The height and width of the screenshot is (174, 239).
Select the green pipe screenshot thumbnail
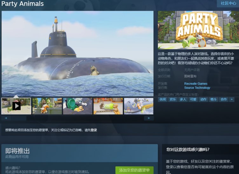[78, 106]
